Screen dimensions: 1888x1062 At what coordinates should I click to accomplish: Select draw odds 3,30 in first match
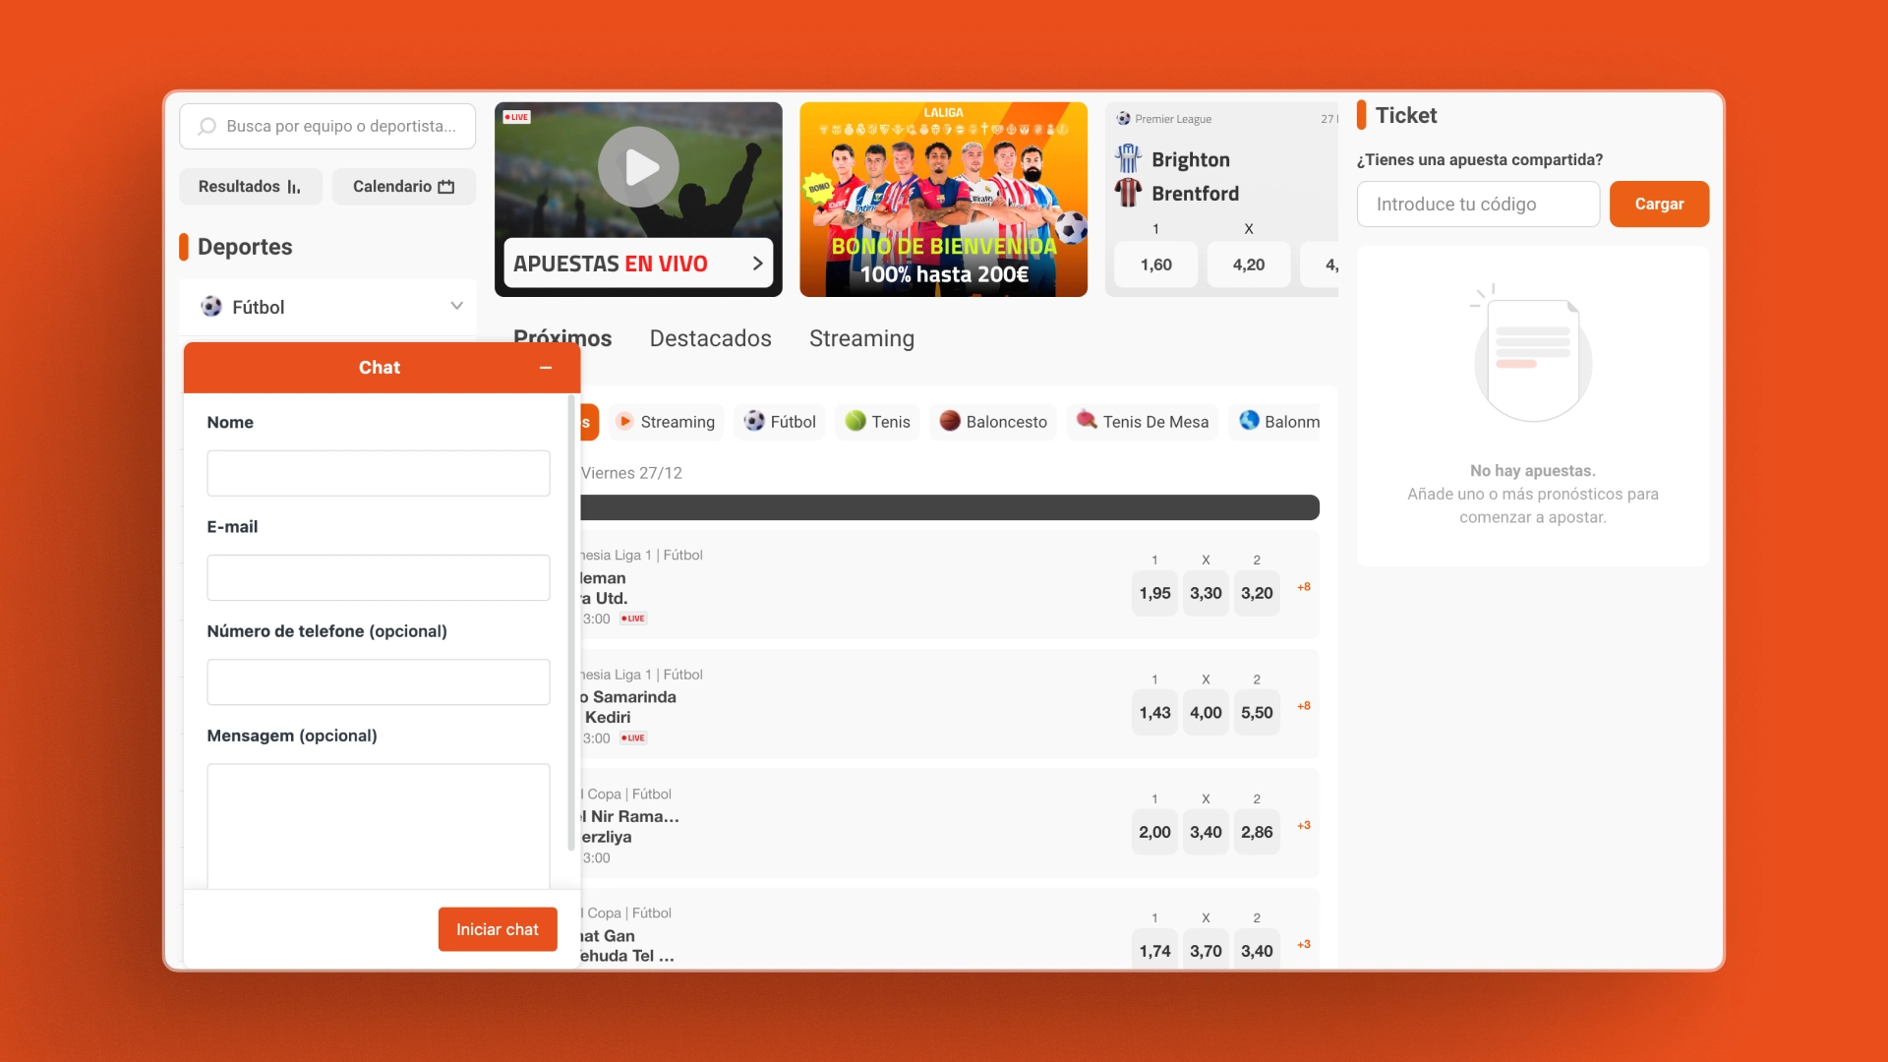pyautogui.click(x=1206, y=593)
